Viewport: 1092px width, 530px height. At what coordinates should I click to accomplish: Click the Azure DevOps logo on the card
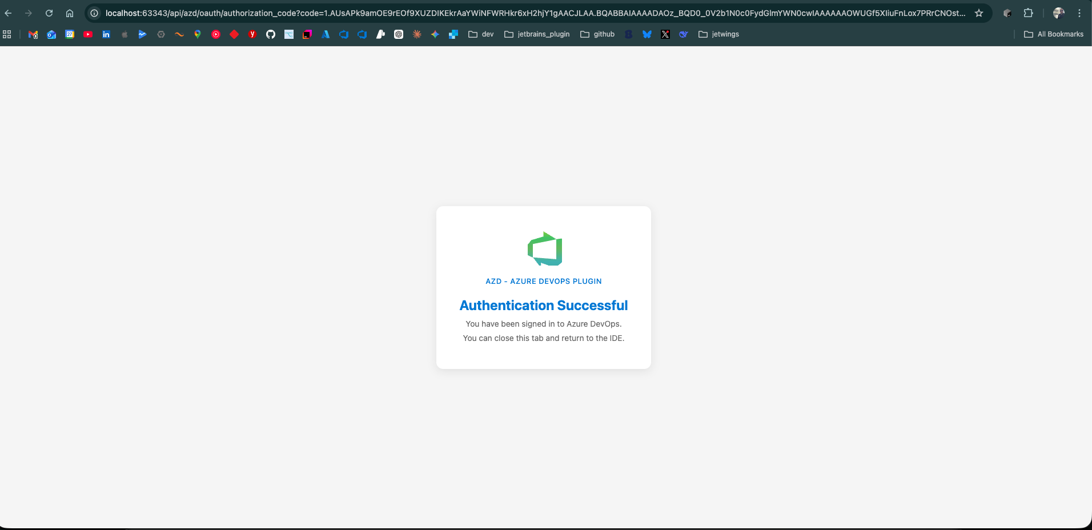click(544, 248)
